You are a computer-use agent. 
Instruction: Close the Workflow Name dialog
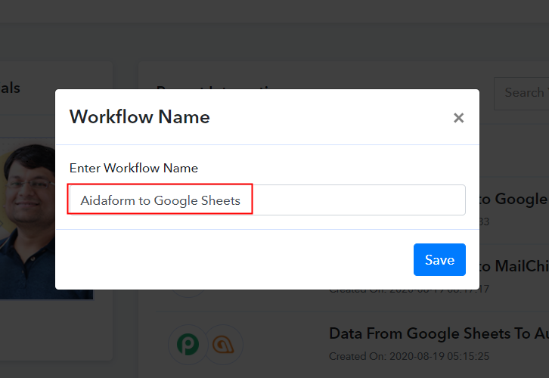coord(458,118)
